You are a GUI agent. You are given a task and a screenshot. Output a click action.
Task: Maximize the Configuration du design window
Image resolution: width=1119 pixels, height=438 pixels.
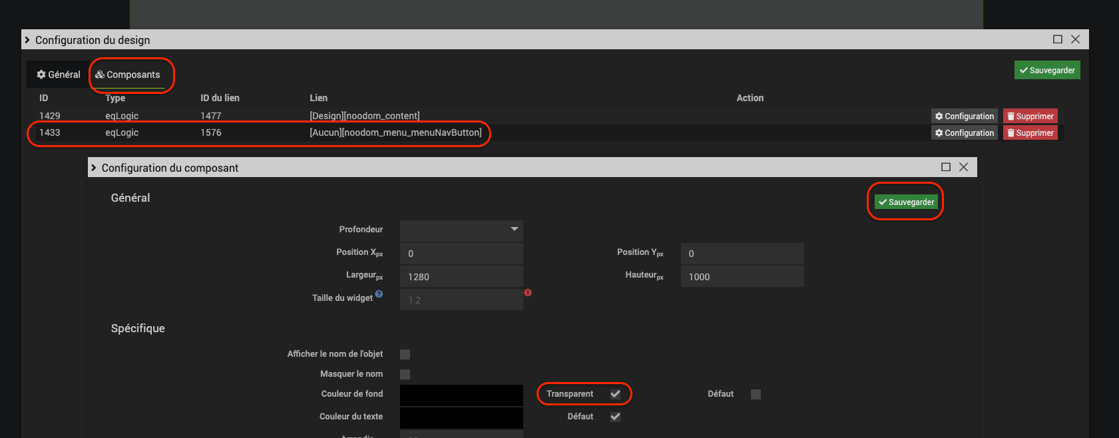pyautogui.click(x=1057, y=39)
